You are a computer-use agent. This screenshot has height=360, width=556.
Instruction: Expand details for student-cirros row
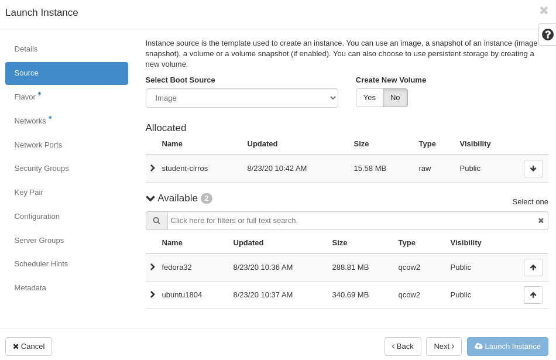click(153, 168)
